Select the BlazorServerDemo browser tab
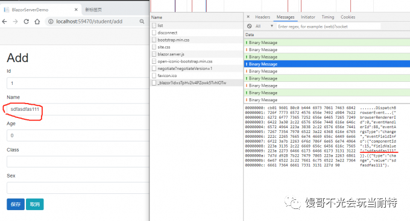The width and height of the screenshot is (410, 221). (x=40, y=10)
